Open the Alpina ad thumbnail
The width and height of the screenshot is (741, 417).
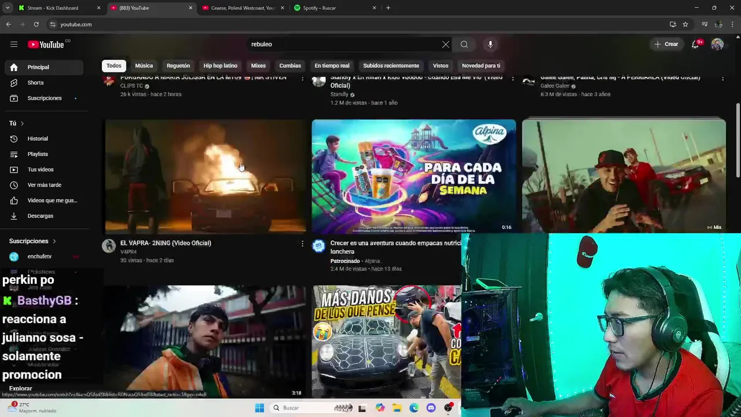(413, 176)
